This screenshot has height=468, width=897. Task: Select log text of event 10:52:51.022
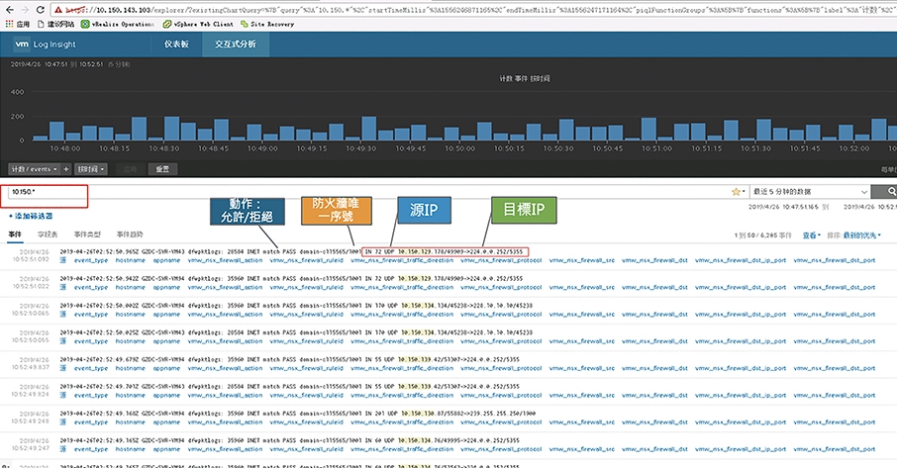(291, 278)
